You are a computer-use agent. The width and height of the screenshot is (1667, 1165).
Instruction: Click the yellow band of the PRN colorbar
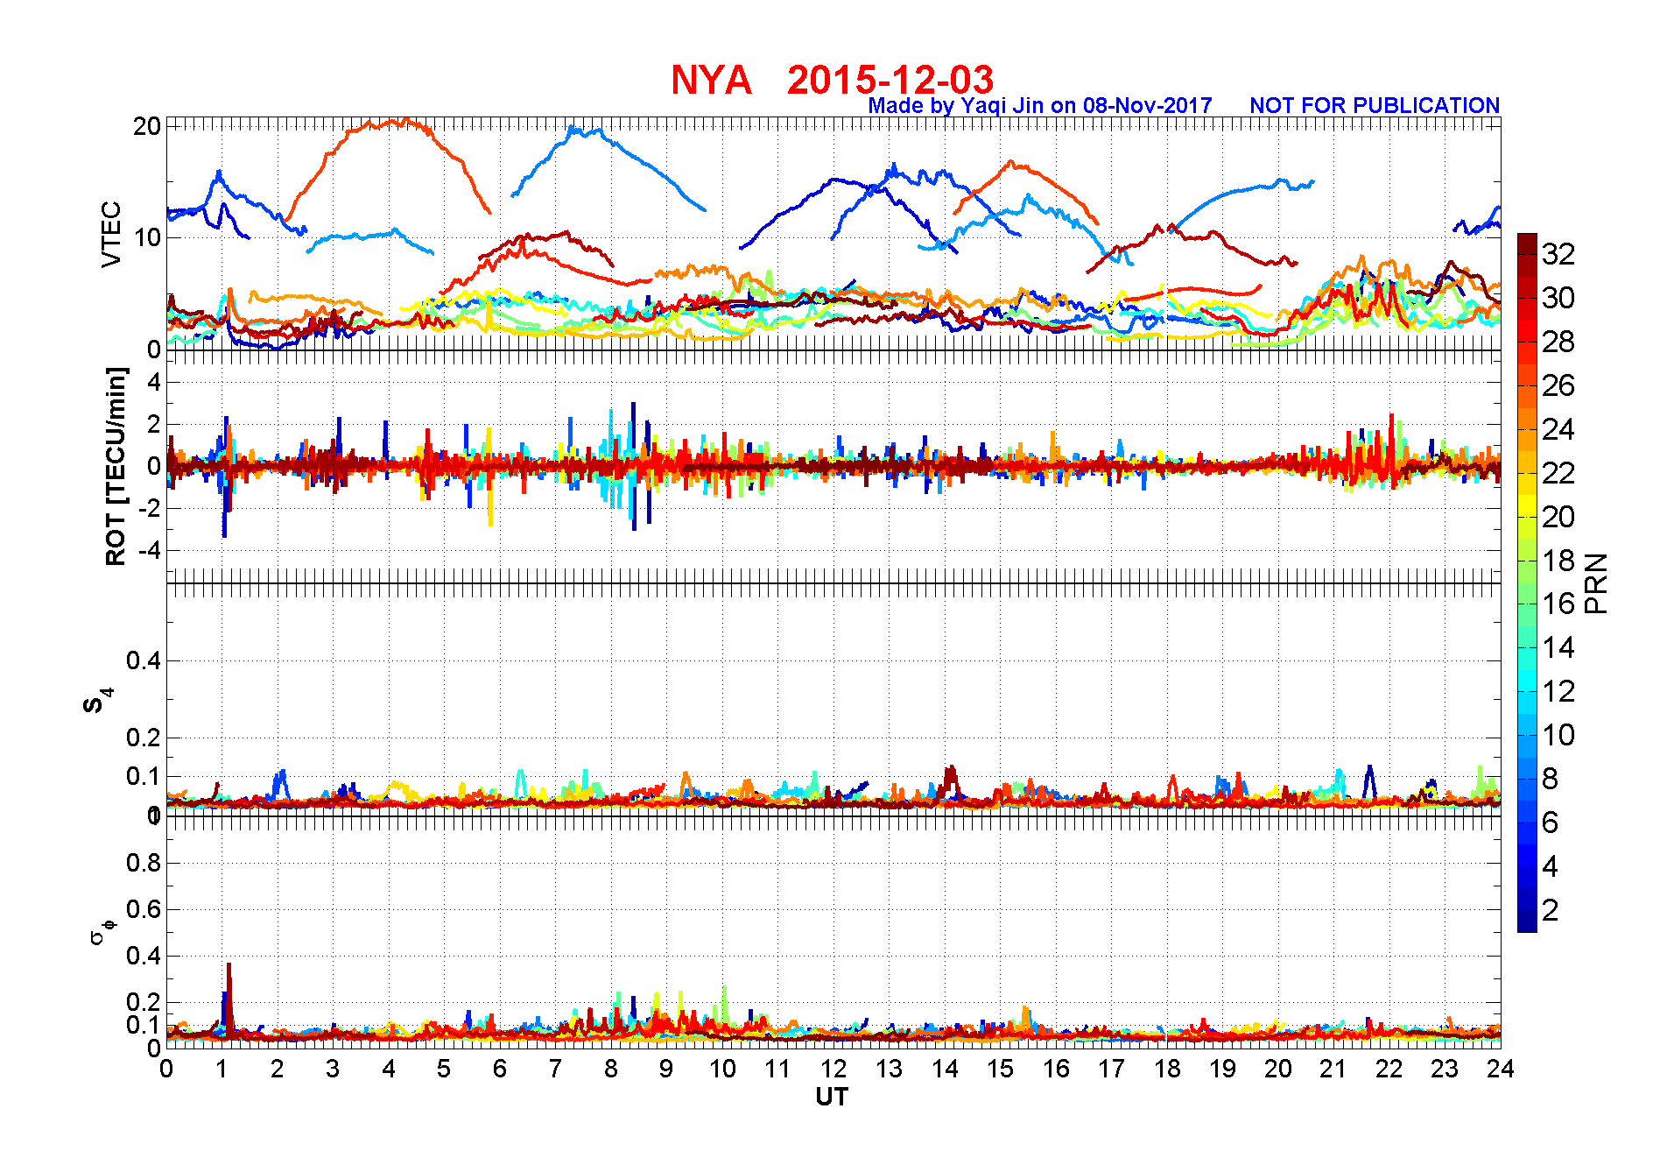click(x=1527, y=506)
